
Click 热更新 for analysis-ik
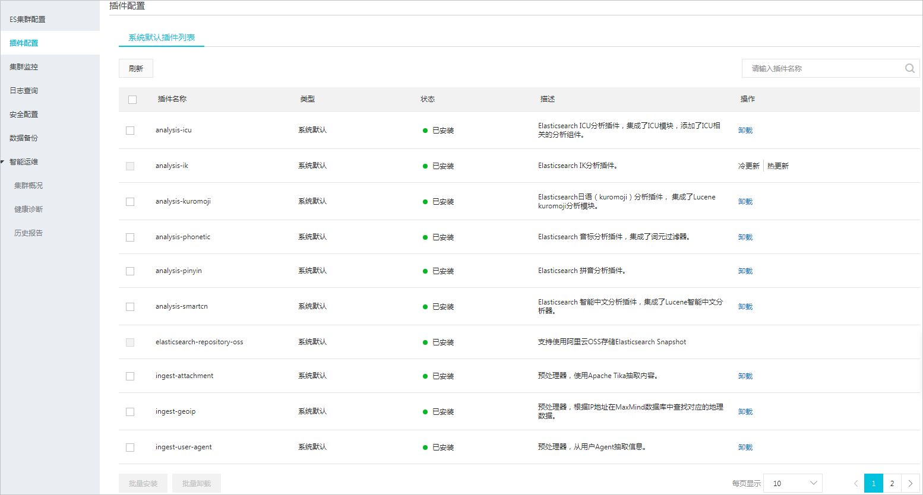pyautogui.click(x=778, y=166)
